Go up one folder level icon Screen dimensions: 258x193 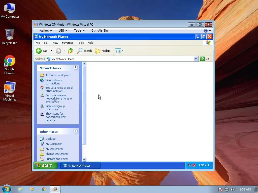click(71, 51)
